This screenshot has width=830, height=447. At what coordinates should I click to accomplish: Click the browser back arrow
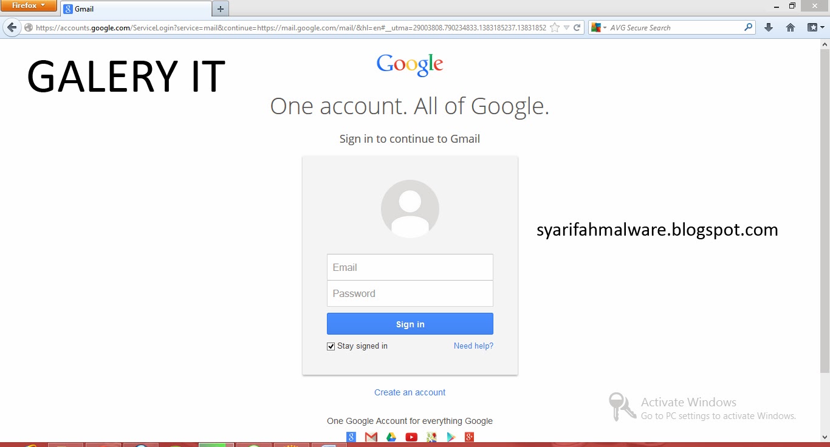[x=12, y=27]
